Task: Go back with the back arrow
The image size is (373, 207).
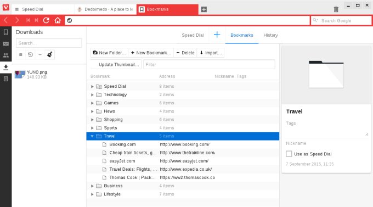Action: point(6,20)
